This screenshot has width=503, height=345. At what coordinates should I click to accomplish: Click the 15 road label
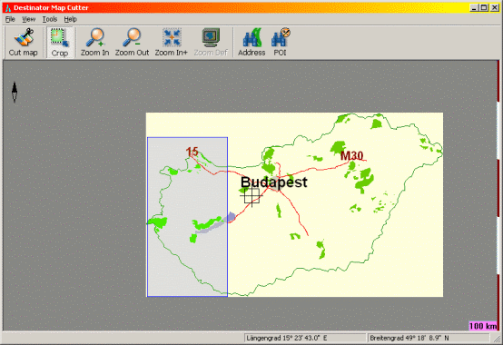coord(192,152)
